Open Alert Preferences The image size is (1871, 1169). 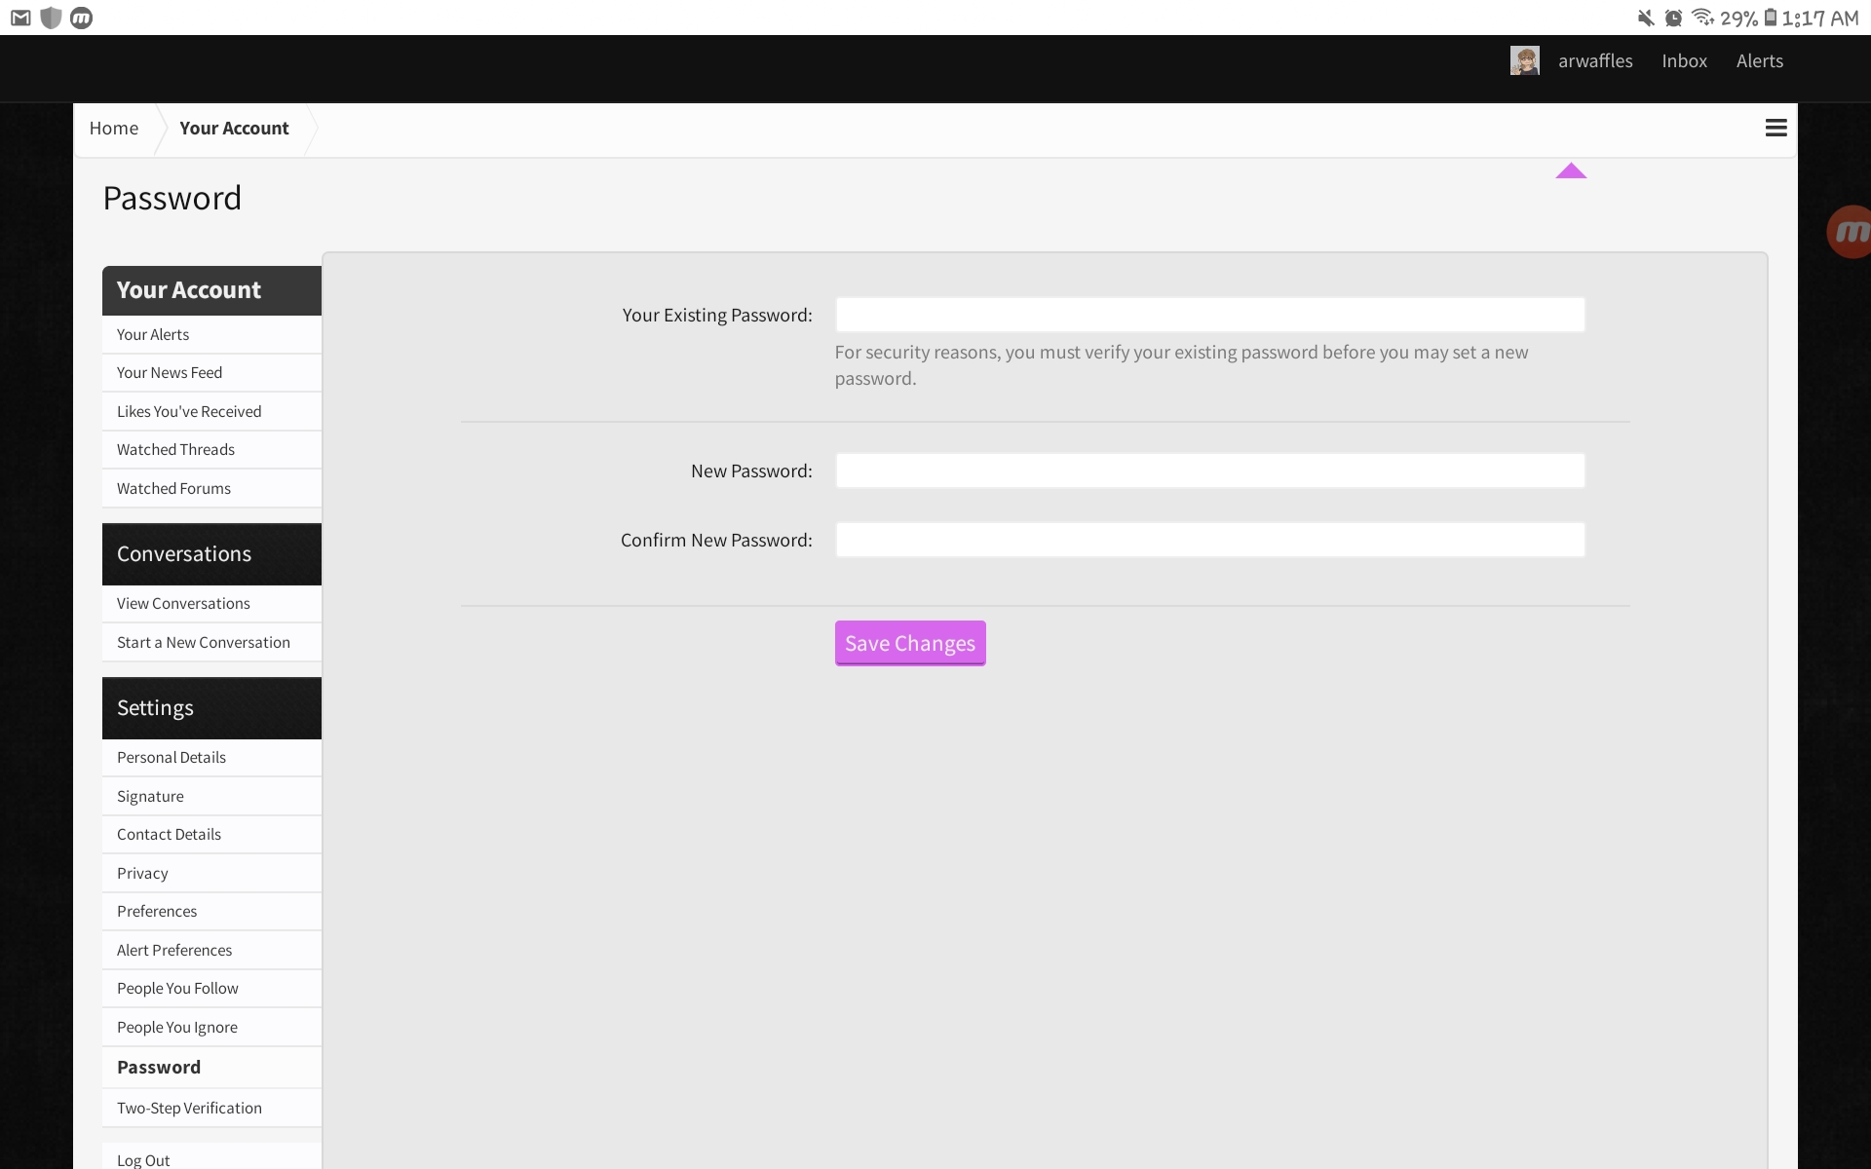[211, 950]
